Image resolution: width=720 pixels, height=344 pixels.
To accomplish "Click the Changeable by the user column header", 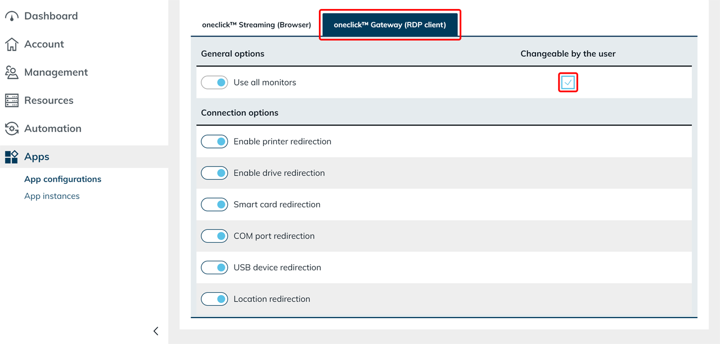I will point(568,54).
